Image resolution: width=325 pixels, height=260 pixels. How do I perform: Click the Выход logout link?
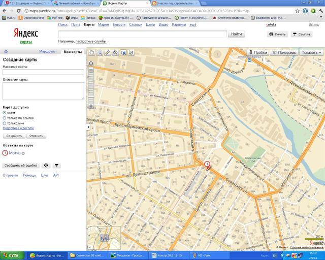click(314, 25)
